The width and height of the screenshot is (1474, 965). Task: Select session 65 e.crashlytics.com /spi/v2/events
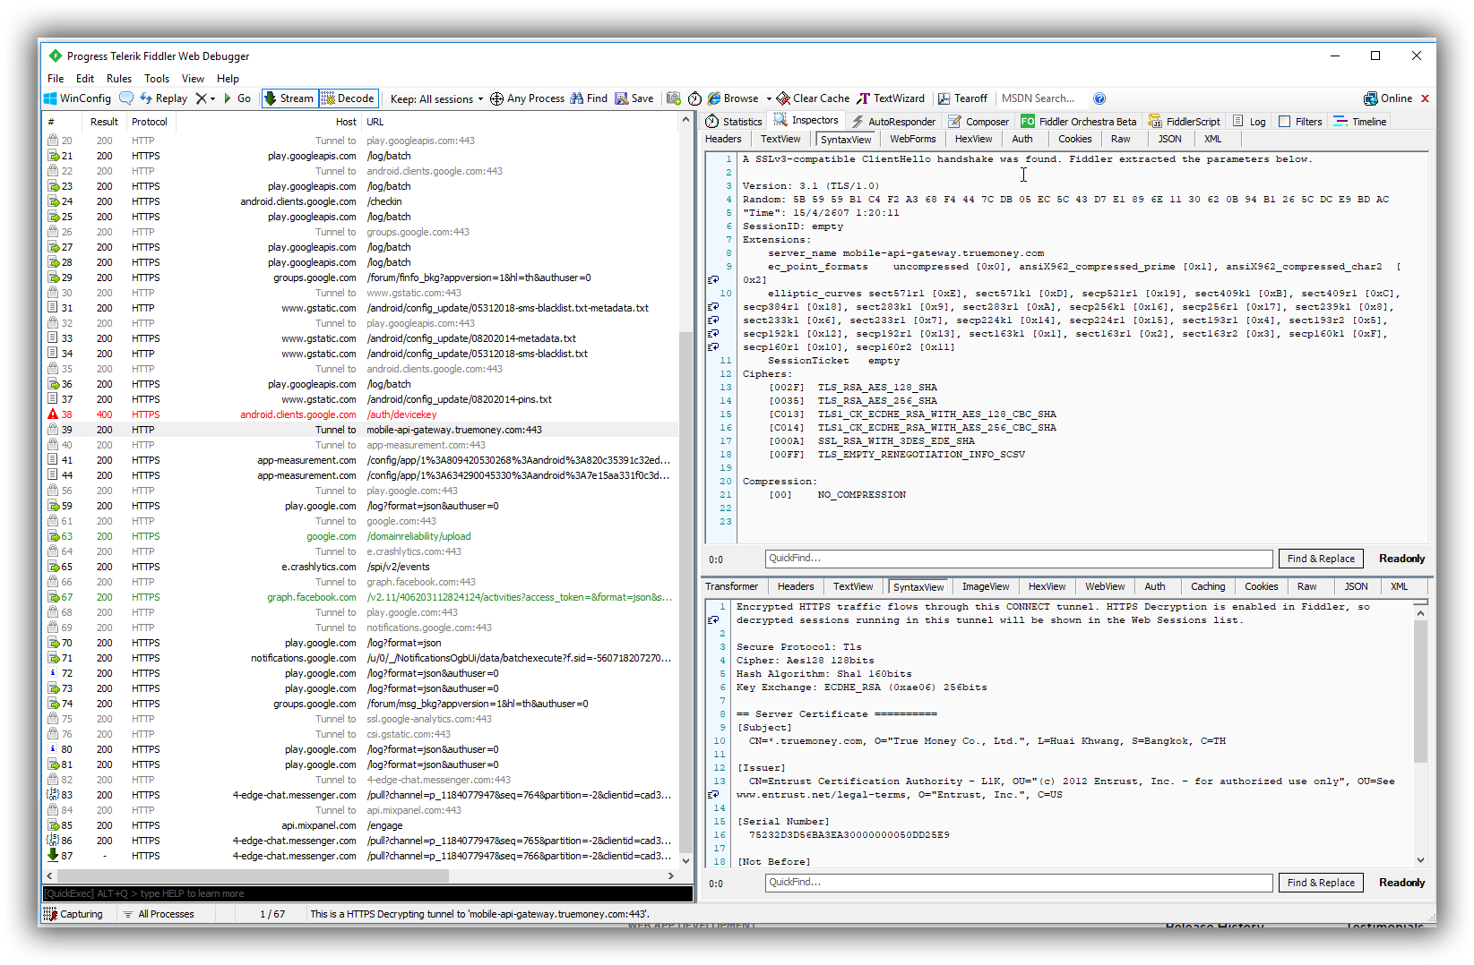point(361,567)
